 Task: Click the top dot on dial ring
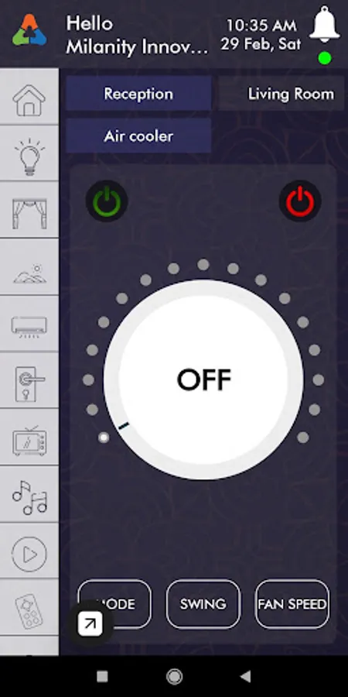click(203, 265)
